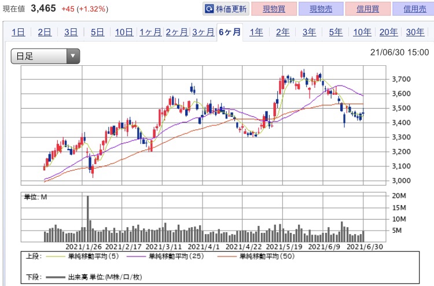View the 5年 chart range
434x286 pixels.
pyautogui.click(x=336, y=32)
